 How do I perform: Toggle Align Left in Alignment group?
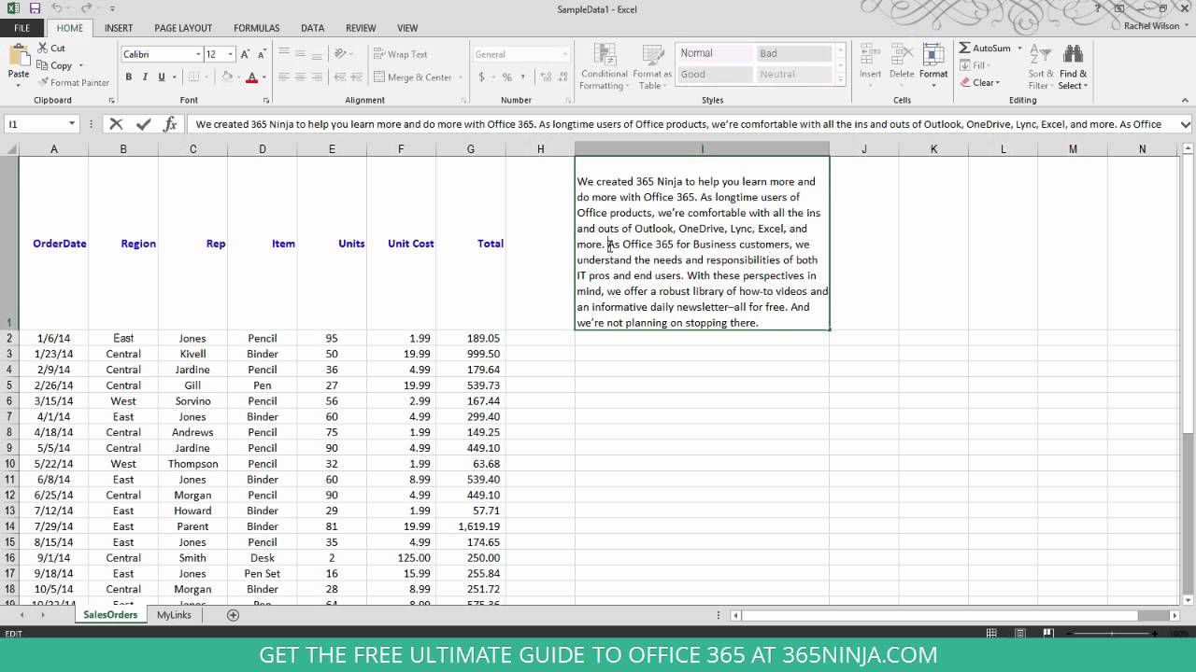tap(284, 77)
